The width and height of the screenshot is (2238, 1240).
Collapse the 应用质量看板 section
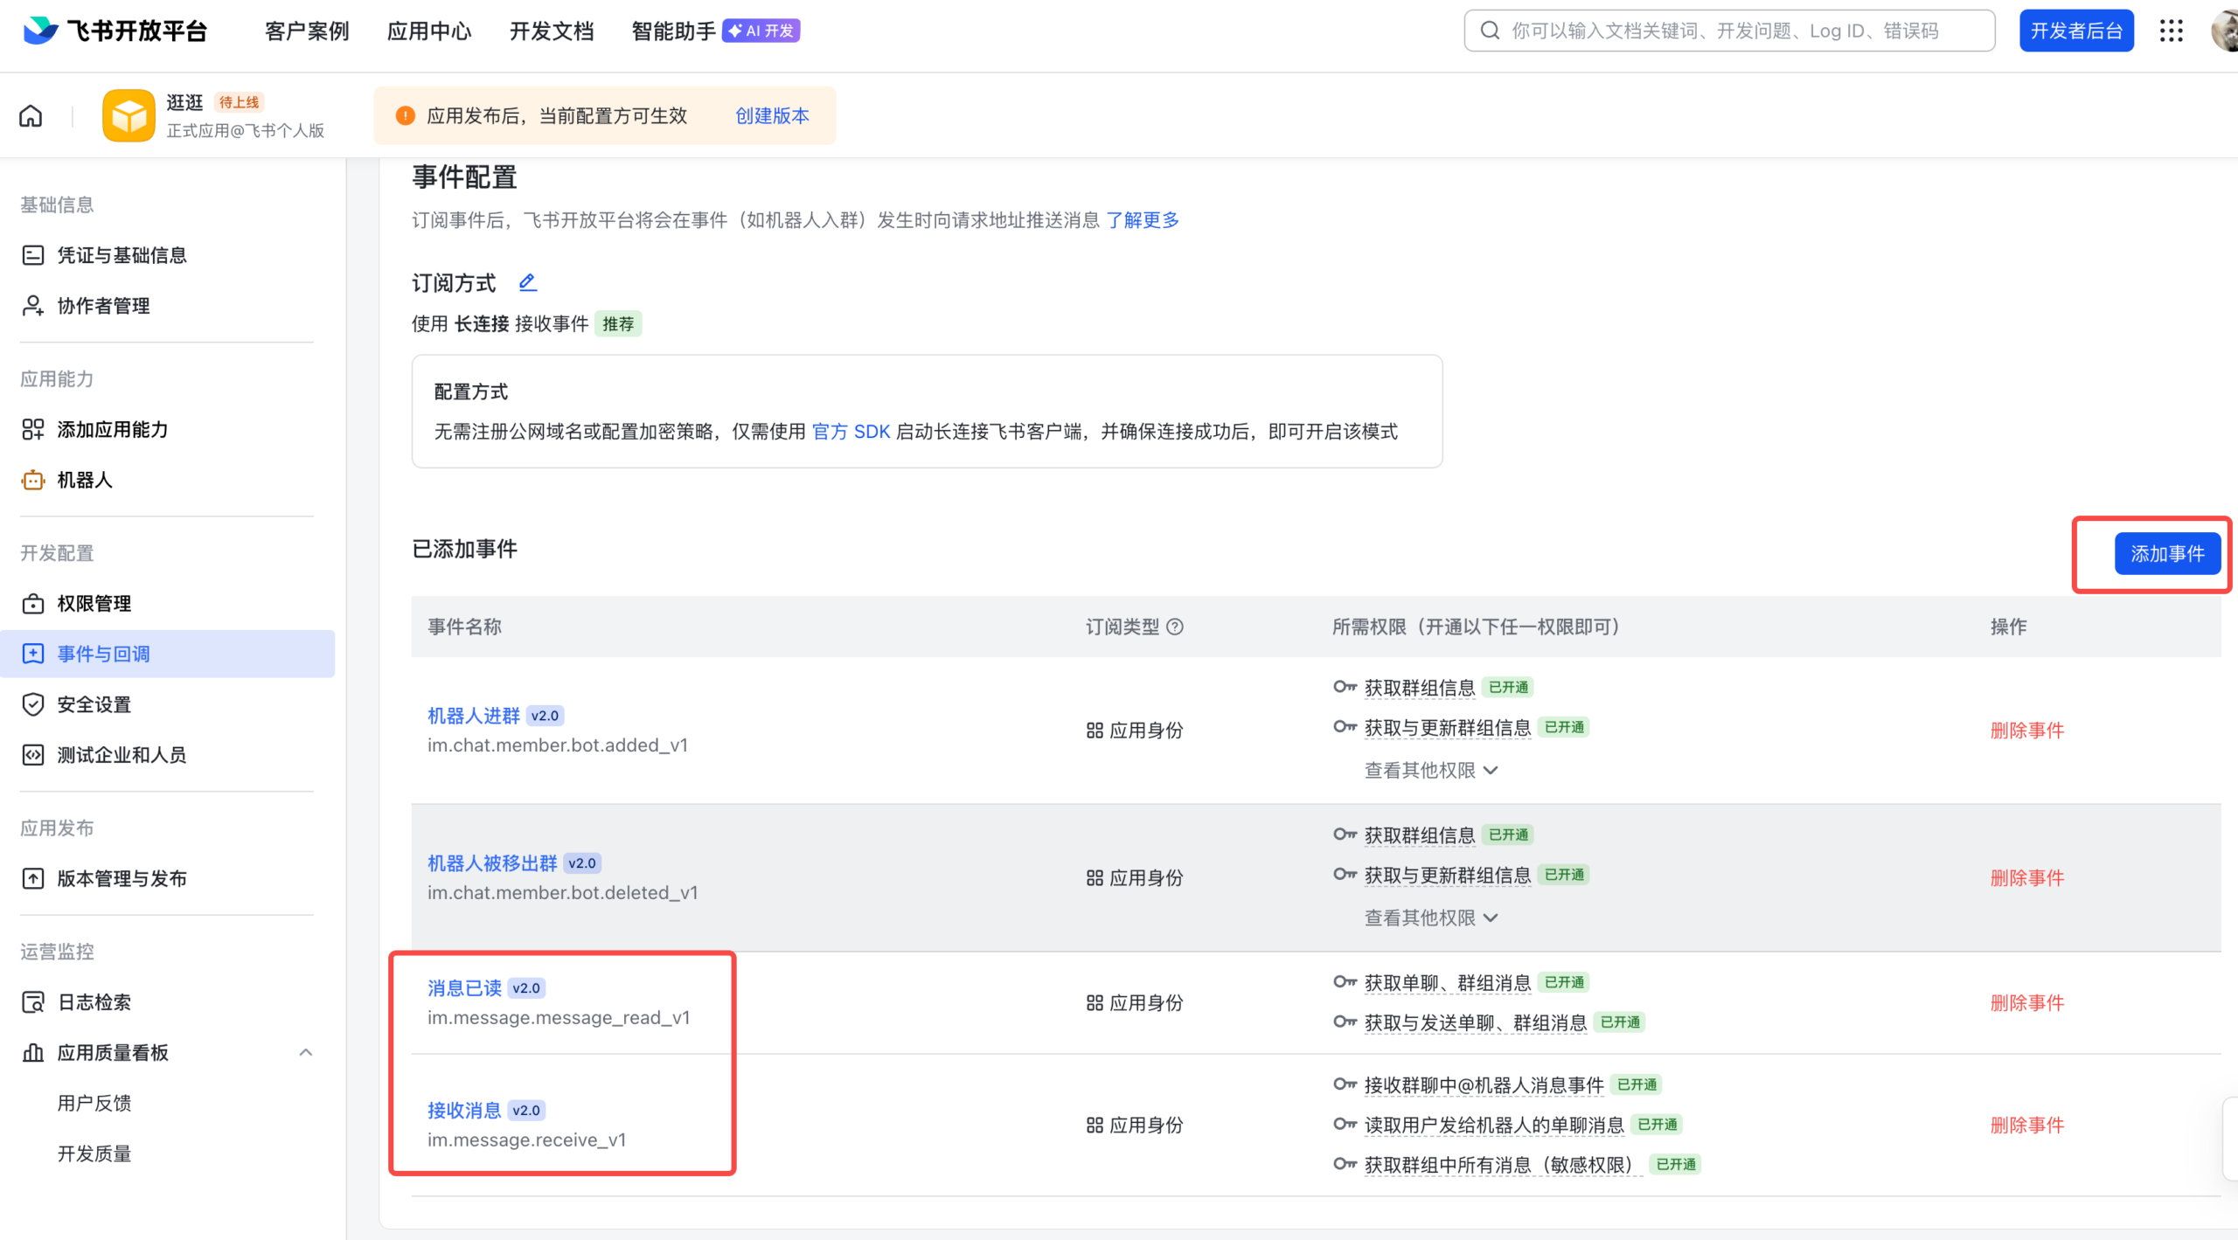[x=305, y=1052]
